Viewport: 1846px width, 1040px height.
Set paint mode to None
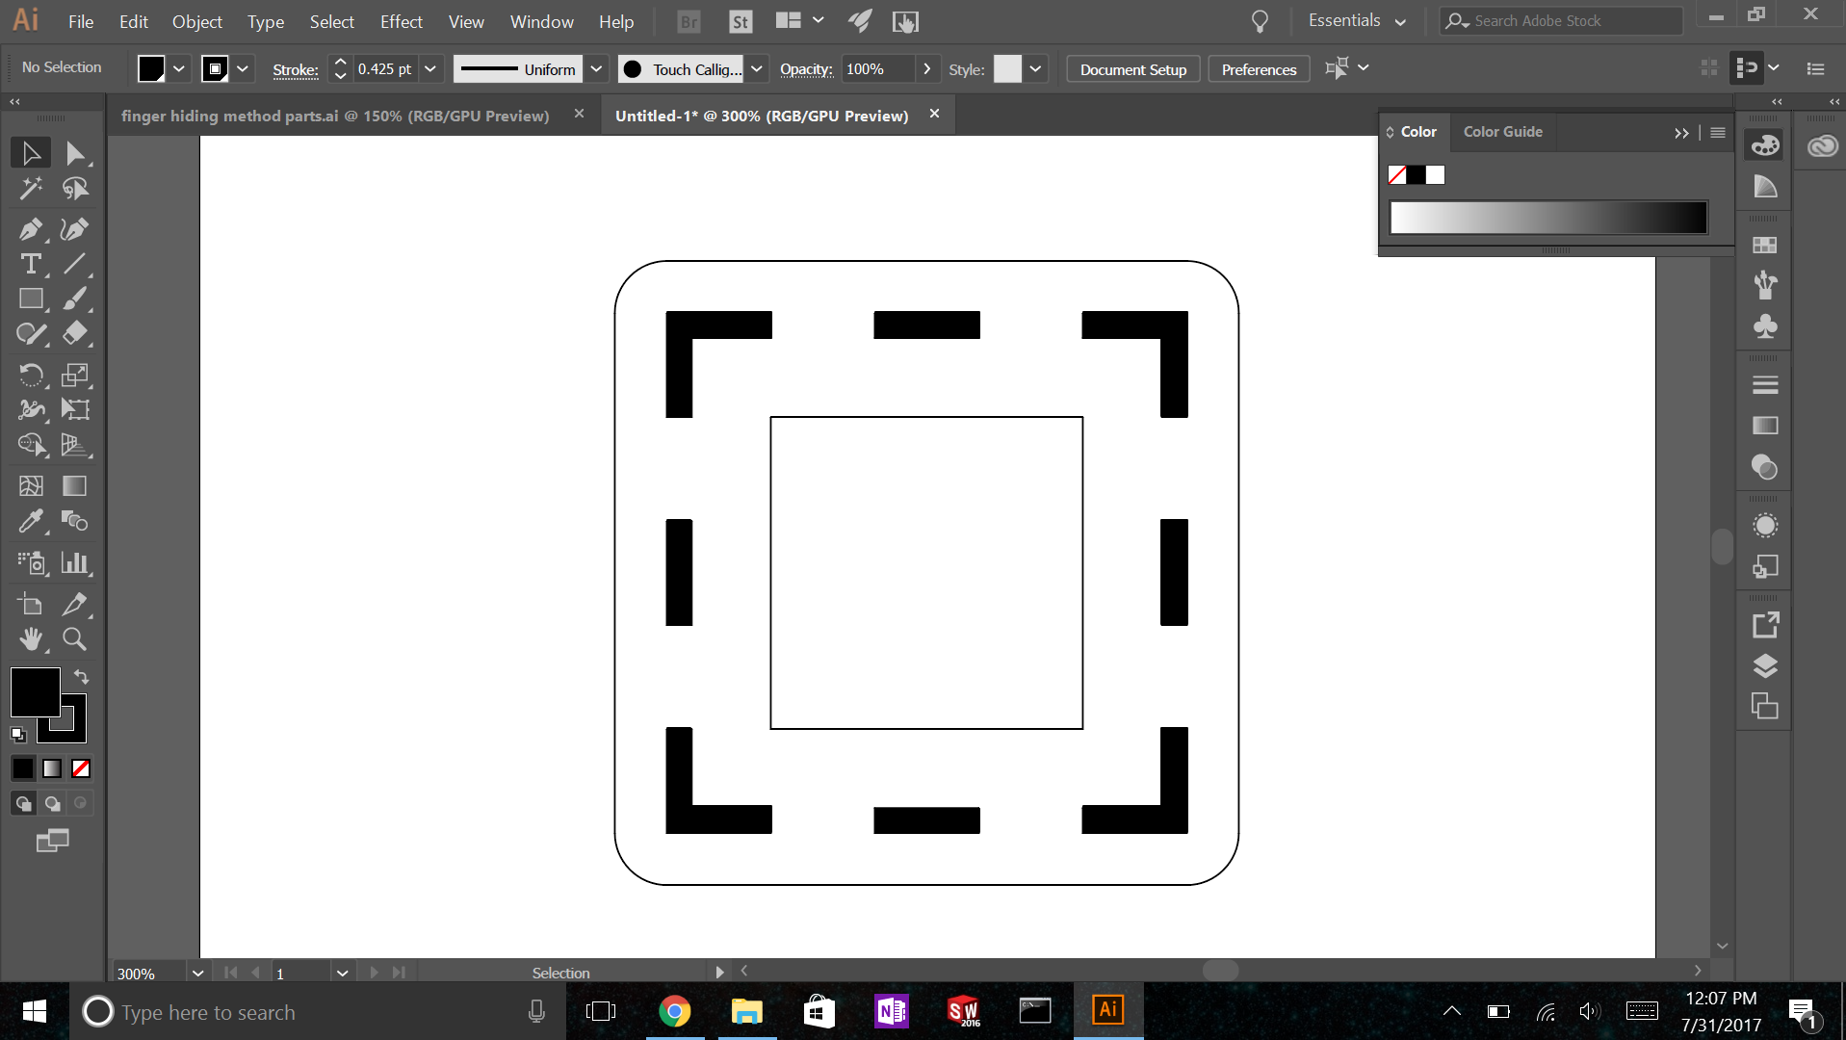click(x=81, y=768)
